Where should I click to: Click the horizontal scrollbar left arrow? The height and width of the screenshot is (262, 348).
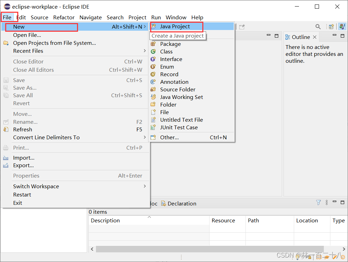point(92,249)
